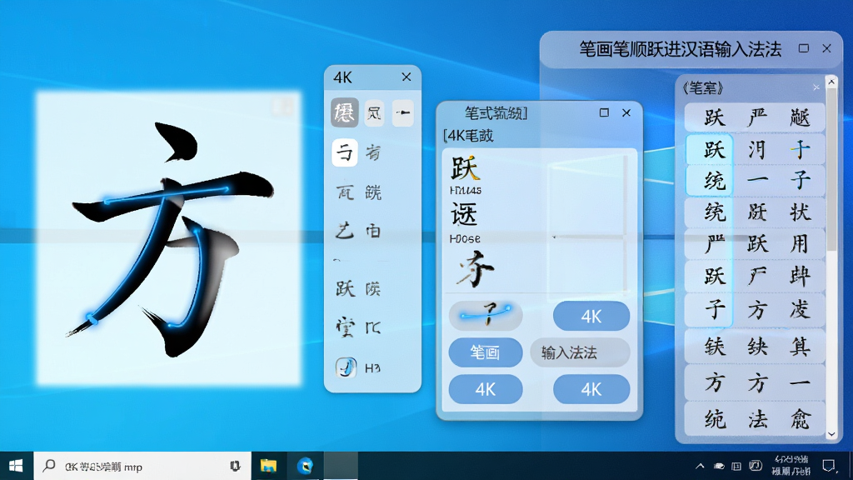This screenshot has height=480, width=853.
Task: Click the large 方 calligraphy canvas
Action: point(168,238)
